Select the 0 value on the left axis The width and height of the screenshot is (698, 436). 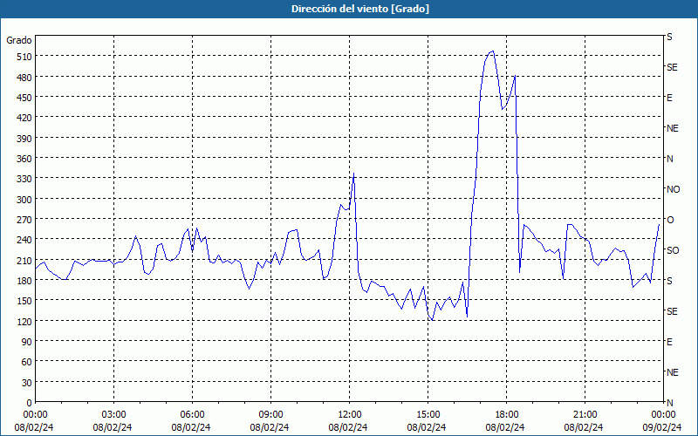point(30,403)
